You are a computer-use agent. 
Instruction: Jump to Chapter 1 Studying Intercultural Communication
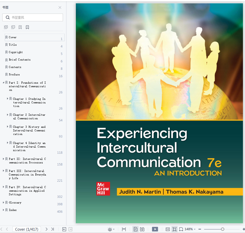29,102
